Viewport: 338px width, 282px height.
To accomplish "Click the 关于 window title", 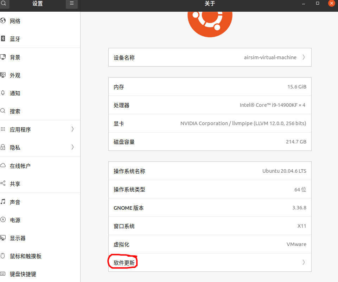I will point(210,4).
